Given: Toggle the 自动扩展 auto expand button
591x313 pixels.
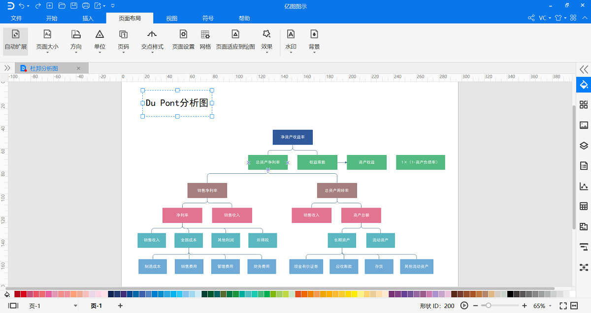Looking at the screenshot, I should pyautogui.click(x=16, y=40).
